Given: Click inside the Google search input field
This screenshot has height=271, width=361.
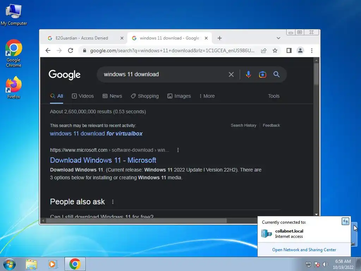Looking at the screenshot, I should click(x=164, y=74).
